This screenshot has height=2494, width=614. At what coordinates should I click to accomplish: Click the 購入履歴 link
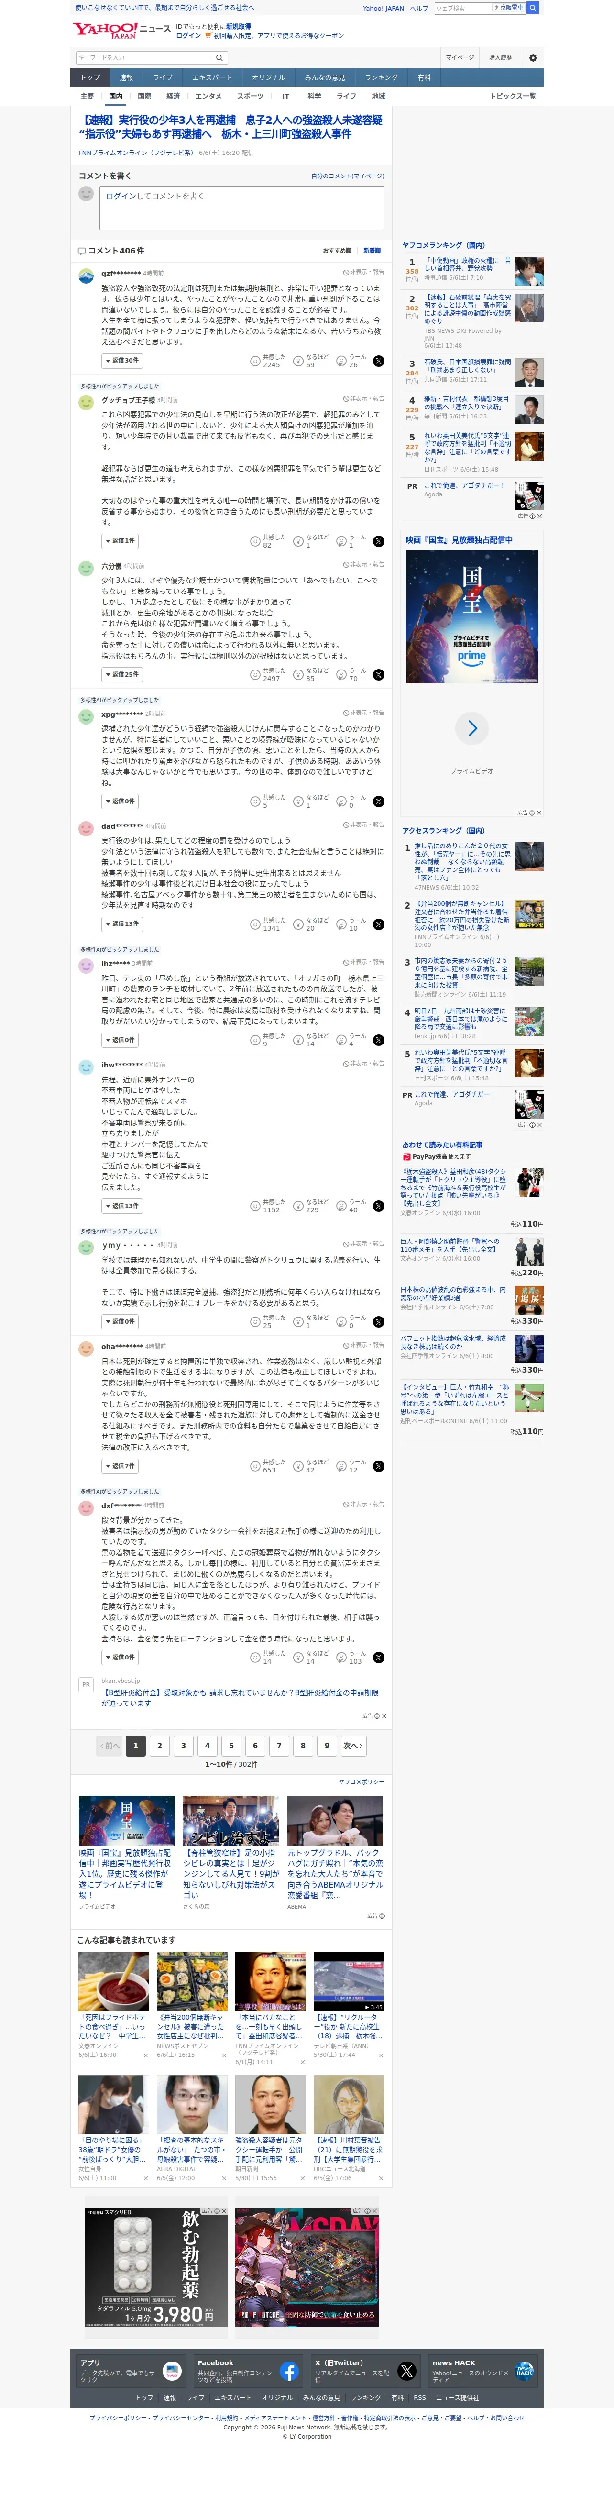tap(500, 58)
